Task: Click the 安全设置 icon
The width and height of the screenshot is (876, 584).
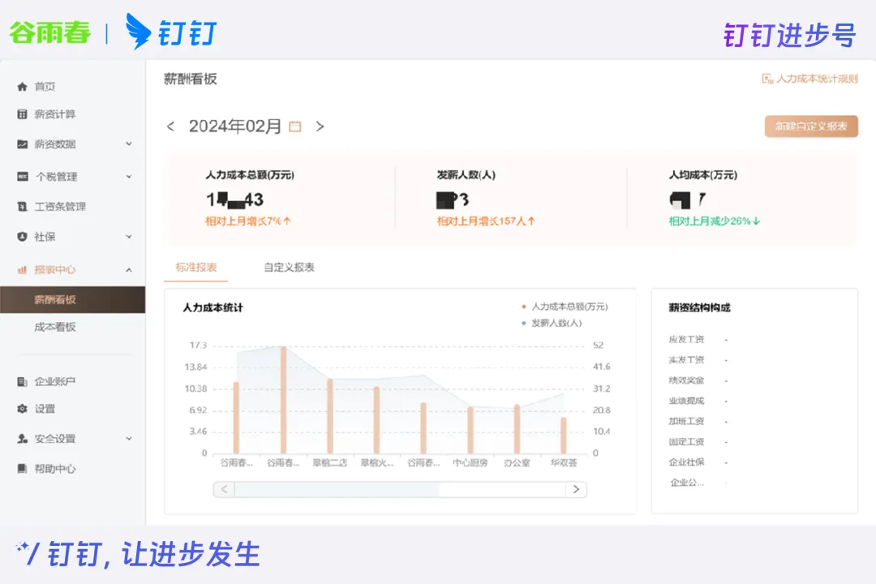Action: [23, 439]
